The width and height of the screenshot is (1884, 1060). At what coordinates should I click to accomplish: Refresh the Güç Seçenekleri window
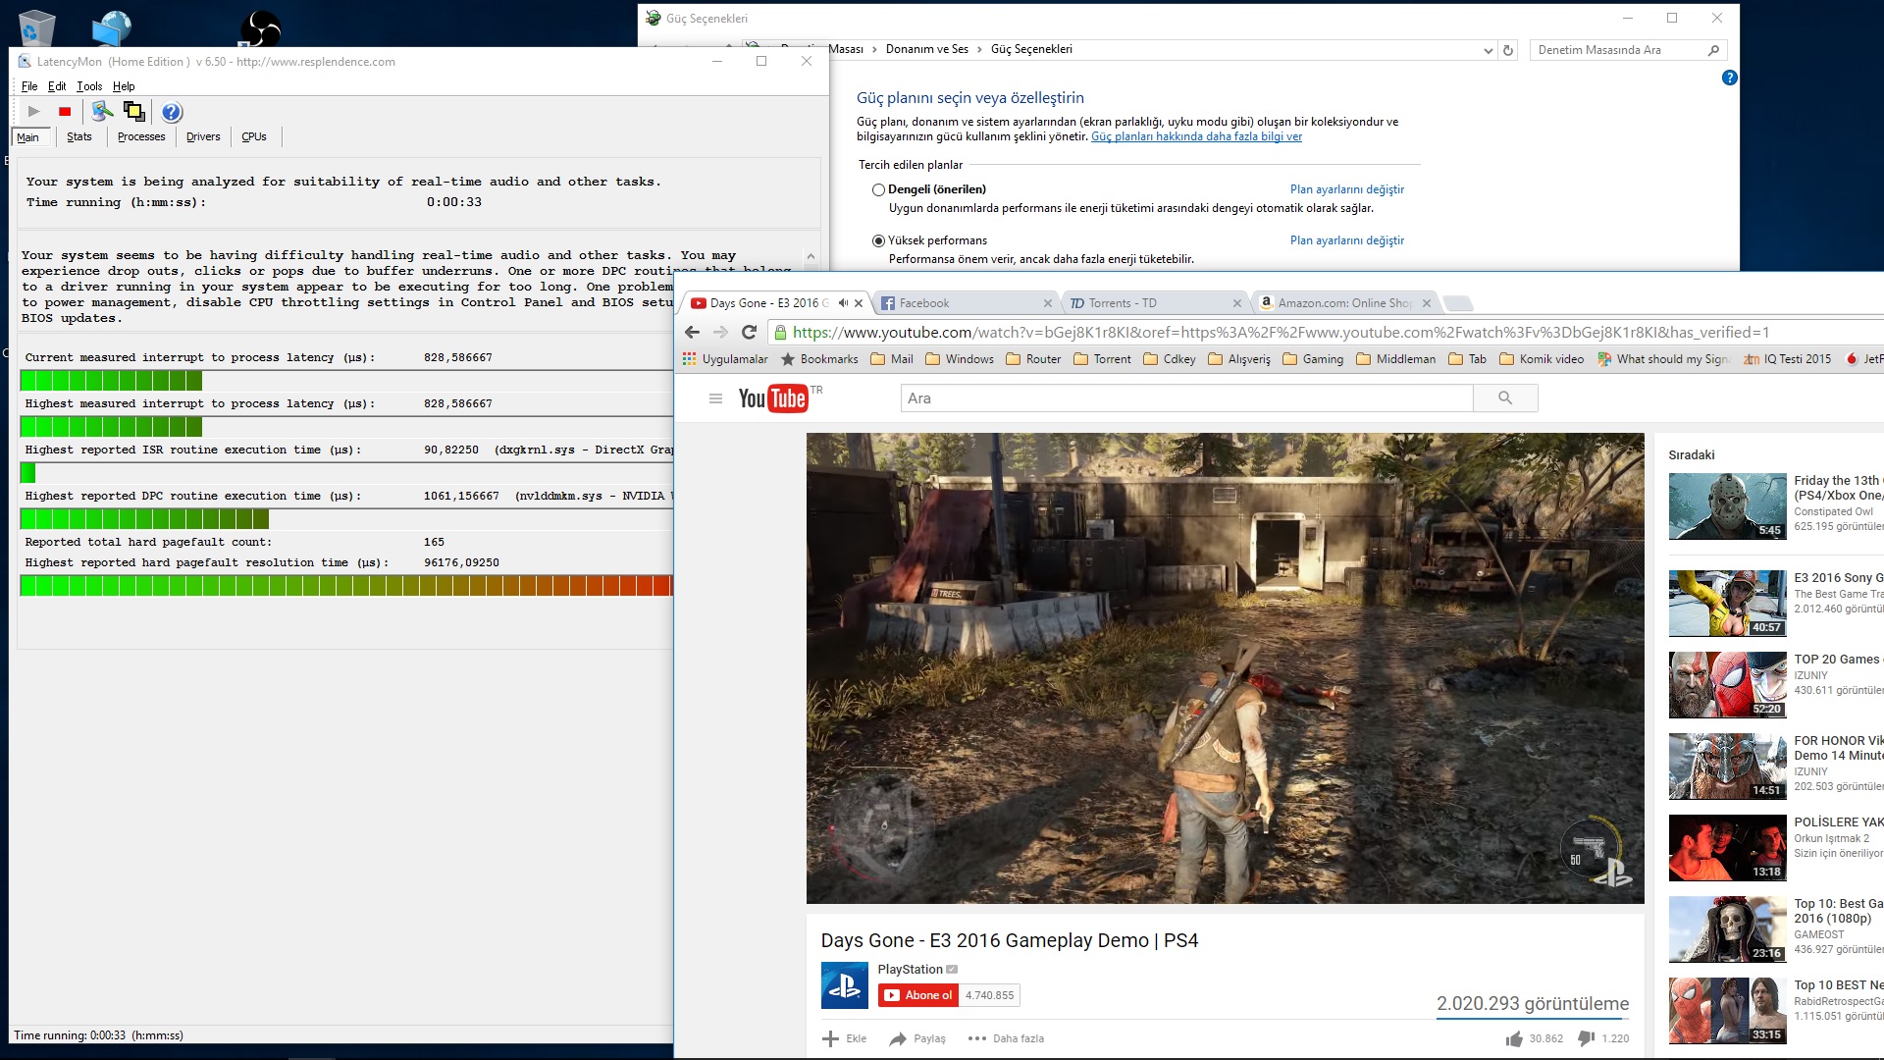[x=1508, y=50]
